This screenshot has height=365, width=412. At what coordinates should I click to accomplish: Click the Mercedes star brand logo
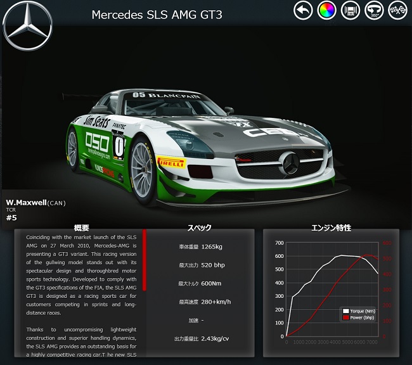tap(28, 26)
